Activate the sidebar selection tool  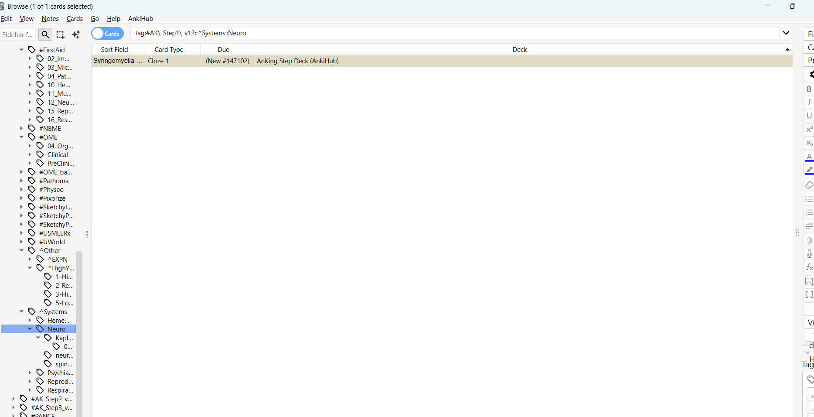(x=61, y=34)
